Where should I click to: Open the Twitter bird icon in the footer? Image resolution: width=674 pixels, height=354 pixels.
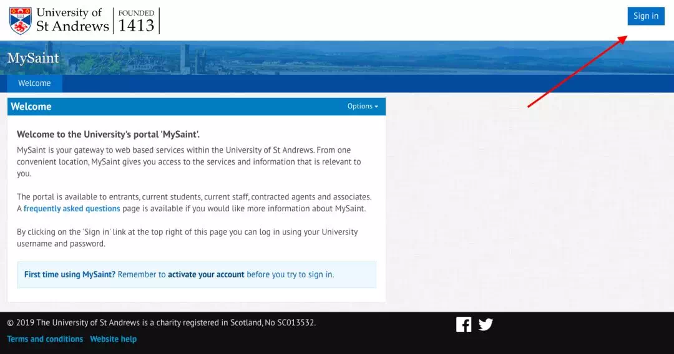pyautogui.click(x=486, y=324)
